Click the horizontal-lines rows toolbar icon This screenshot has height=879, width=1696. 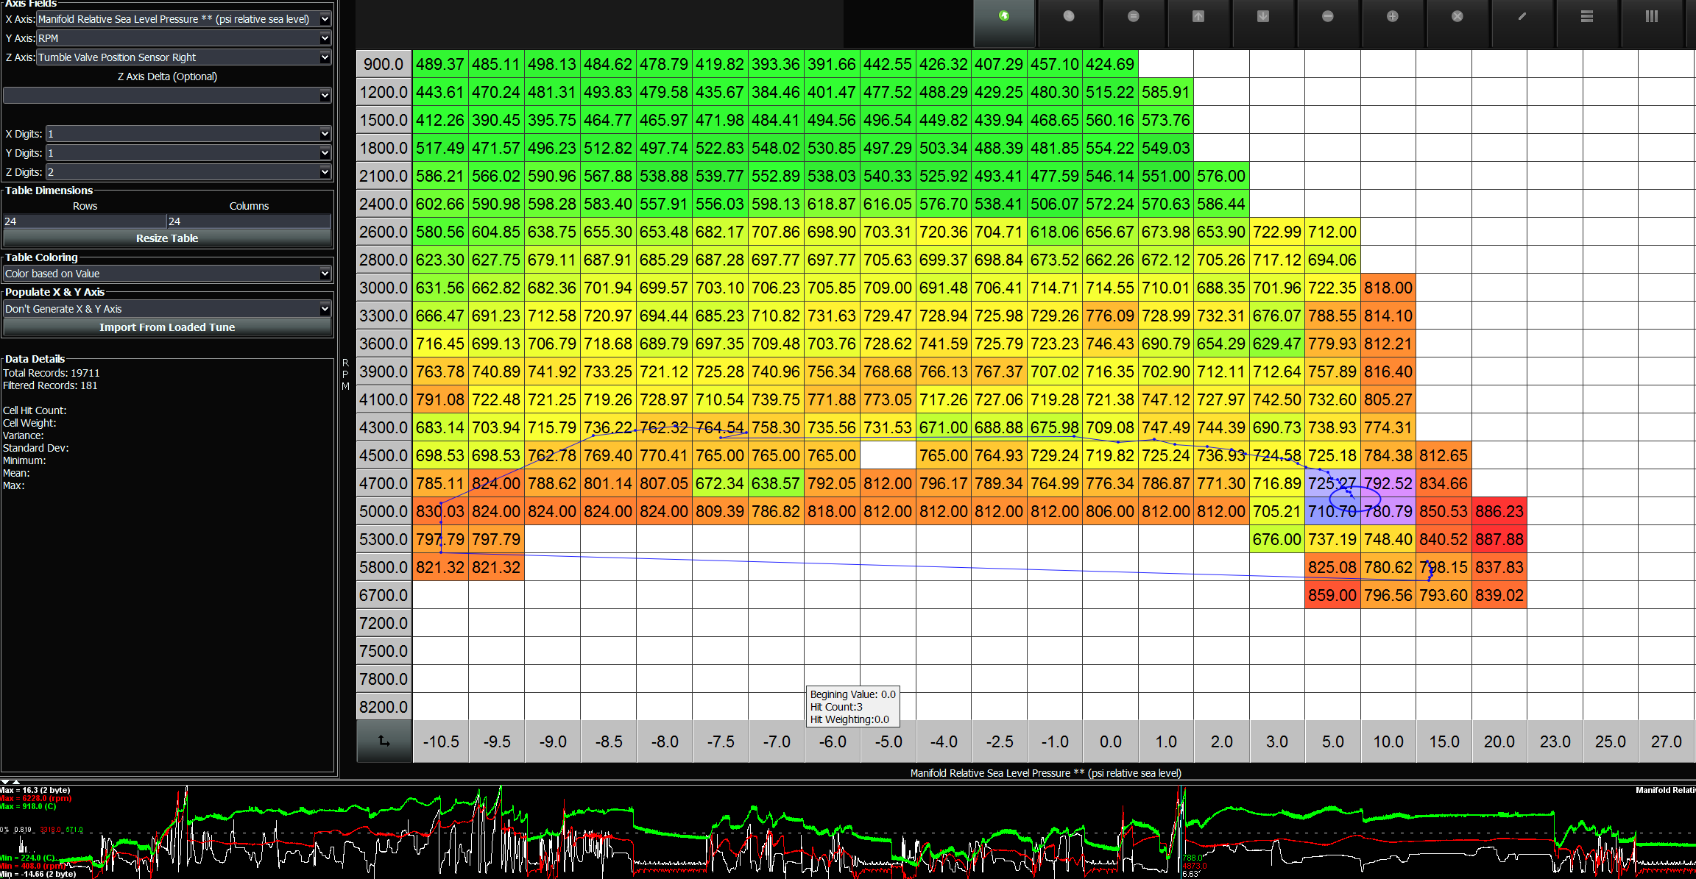point(1587,16)
